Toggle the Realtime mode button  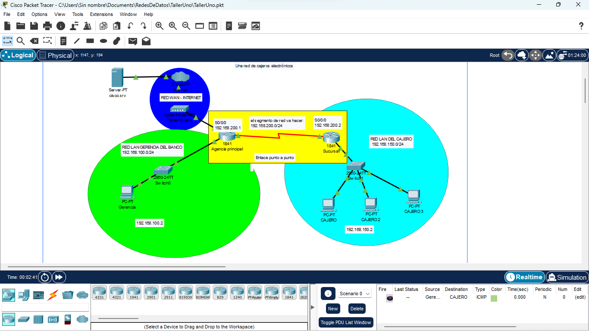pyautogui.click(x=524, y=277)
